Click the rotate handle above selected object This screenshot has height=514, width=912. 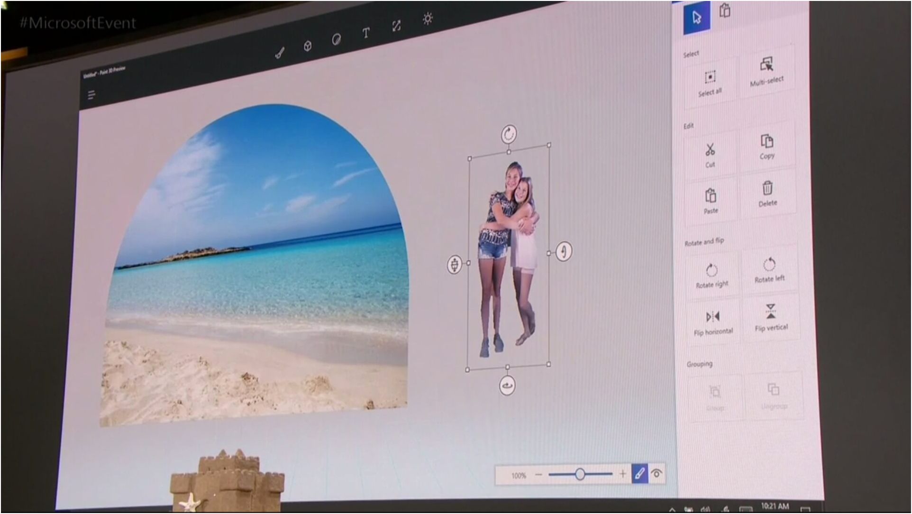pos(509,134)
